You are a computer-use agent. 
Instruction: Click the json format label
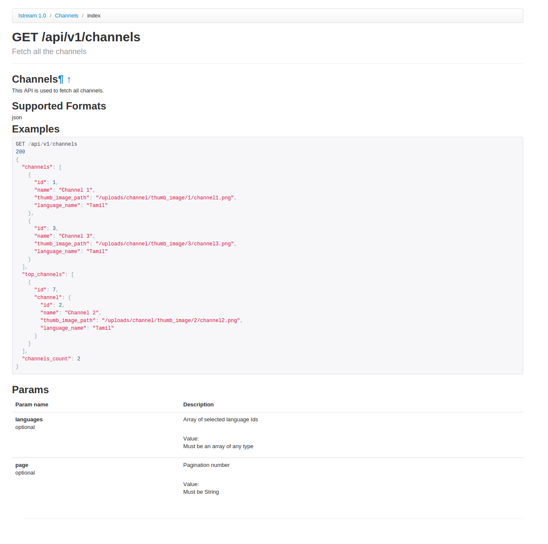[x=17, y=118]
